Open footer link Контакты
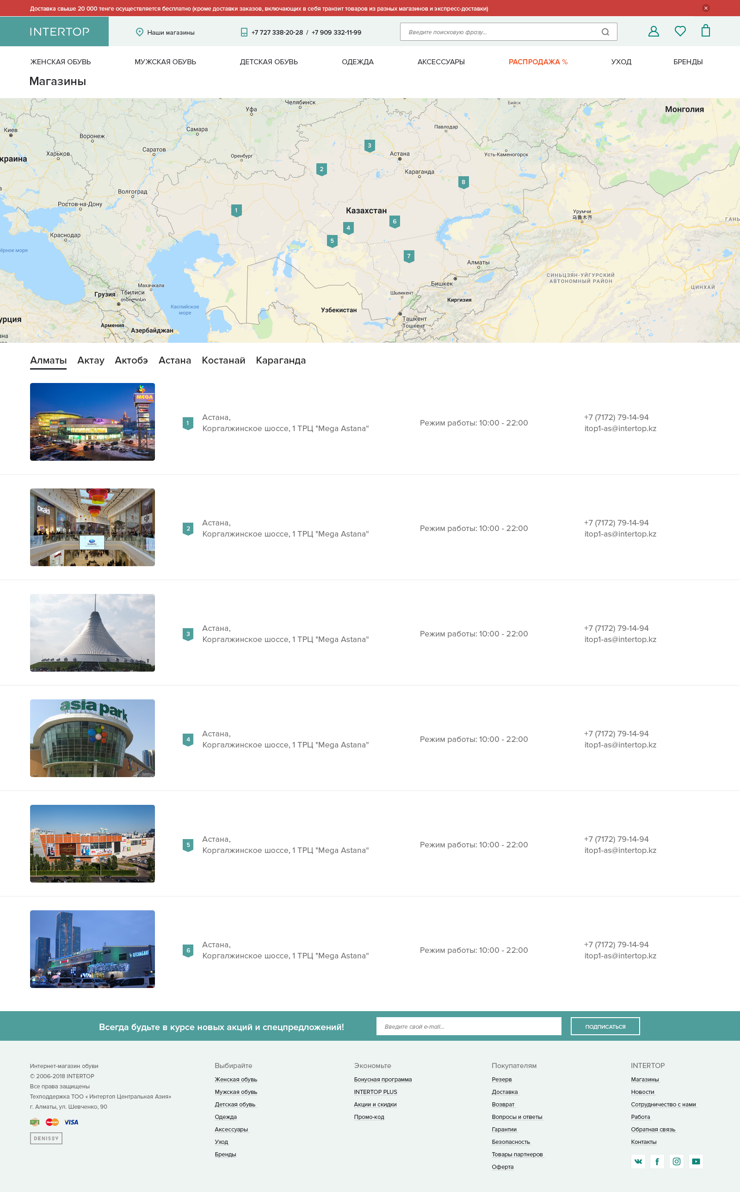The width and height of the screenshot is (740, 1192). [644, 1142]
